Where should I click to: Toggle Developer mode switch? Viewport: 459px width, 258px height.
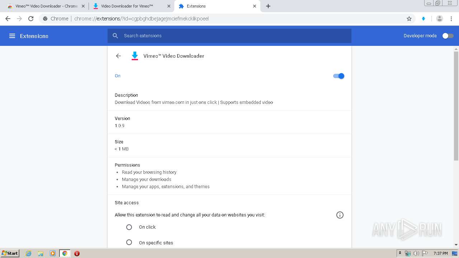click(448, 36)
